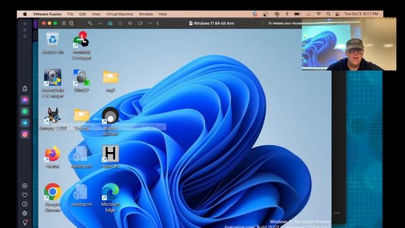Open the Edit menu
405x228 pixels.
(x=83, y=14)
